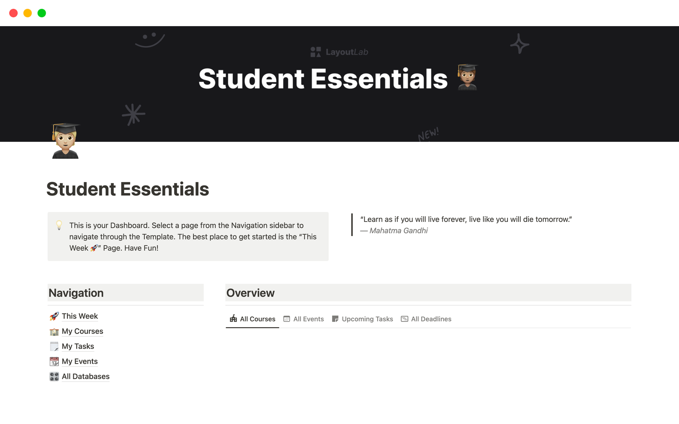This screenshot has height=424, width=679.
Task: Click the Mahatma Gandhi quote block
Action: pyautogui.click(x=466, y=225)
